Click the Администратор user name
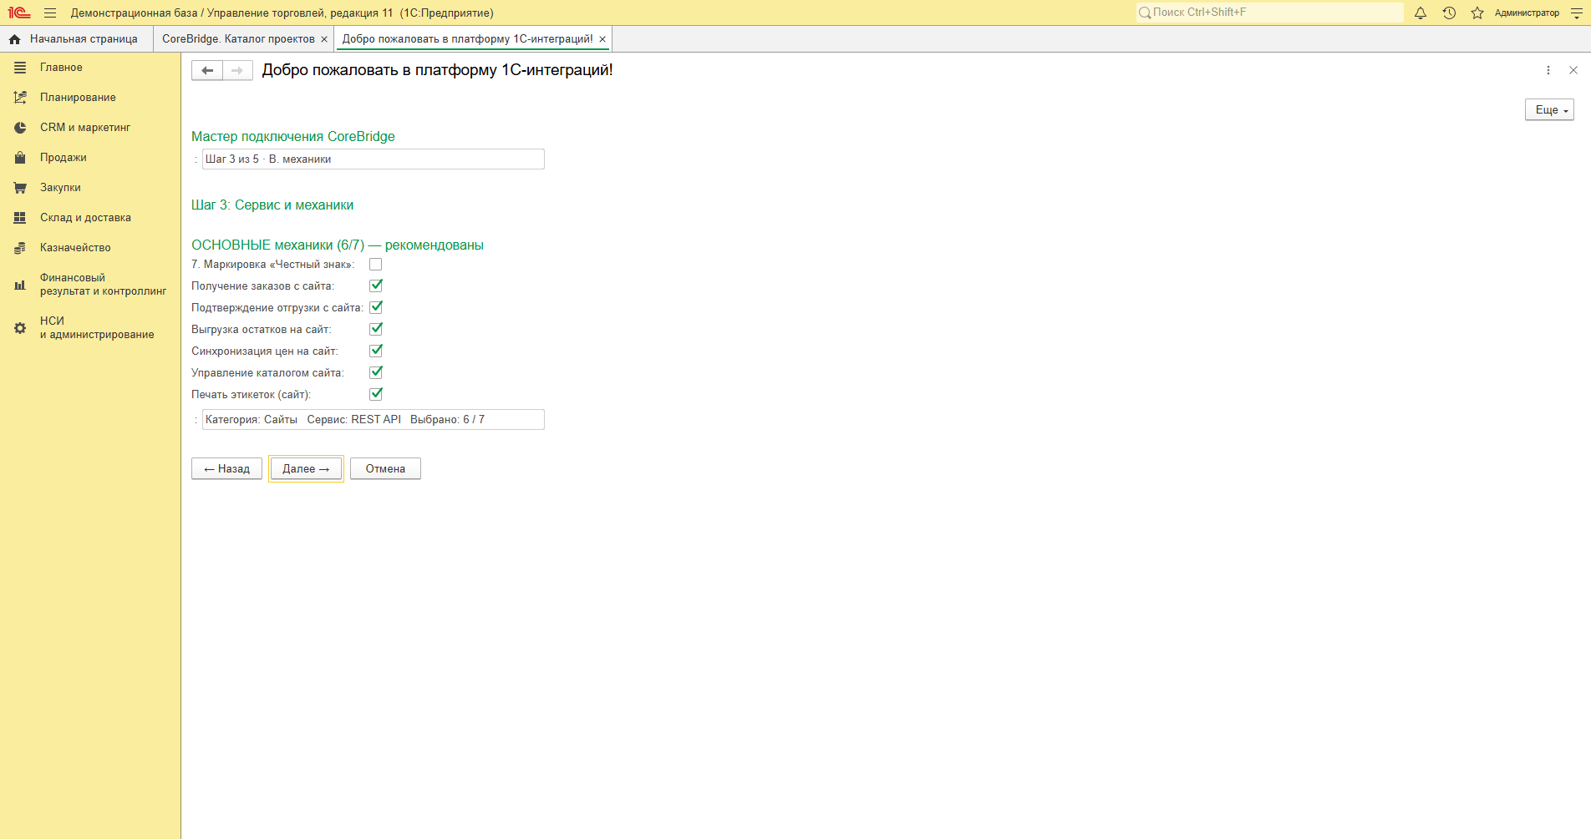The width and height of the screenshot is (1591, 839). pyautogui.click(x=1527, y=13)
